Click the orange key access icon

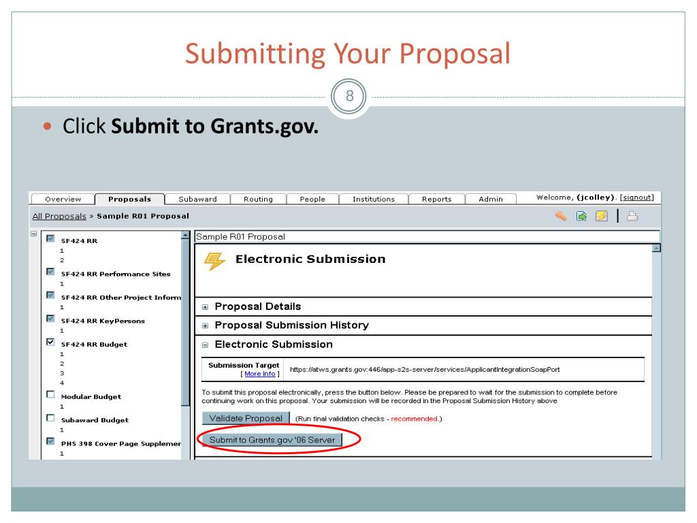(x=561, y=216)
